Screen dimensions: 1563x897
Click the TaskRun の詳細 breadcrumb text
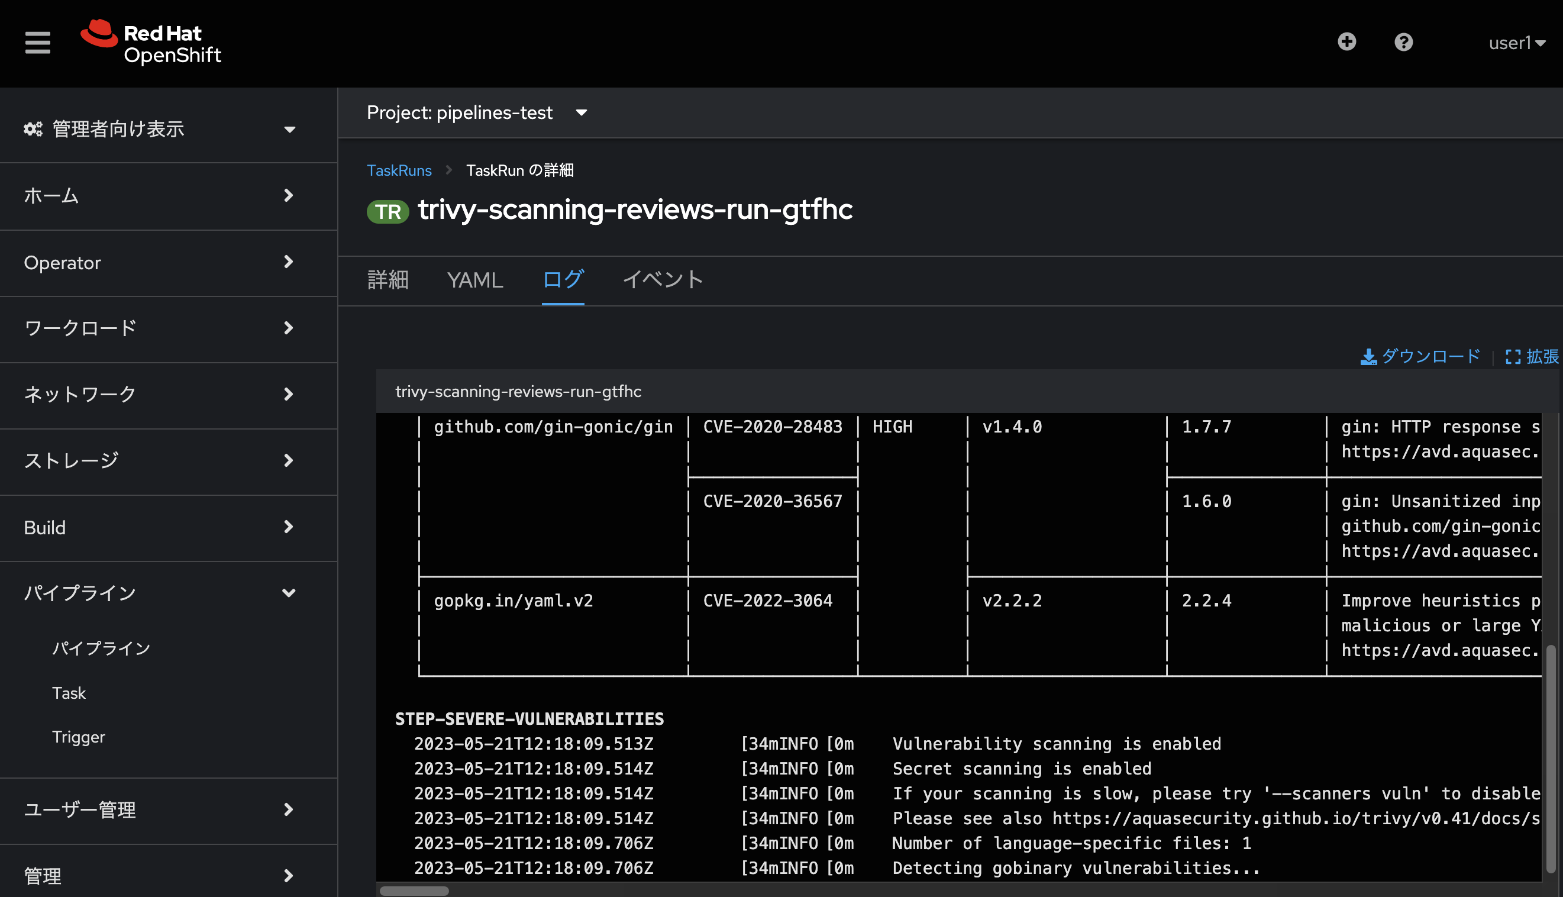point(520,170)
